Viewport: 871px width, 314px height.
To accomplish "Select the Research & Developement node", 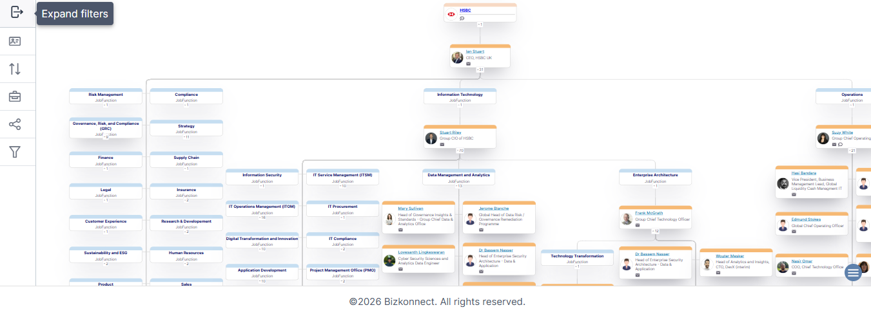I will pyautogui.click(x=186, y=223).
